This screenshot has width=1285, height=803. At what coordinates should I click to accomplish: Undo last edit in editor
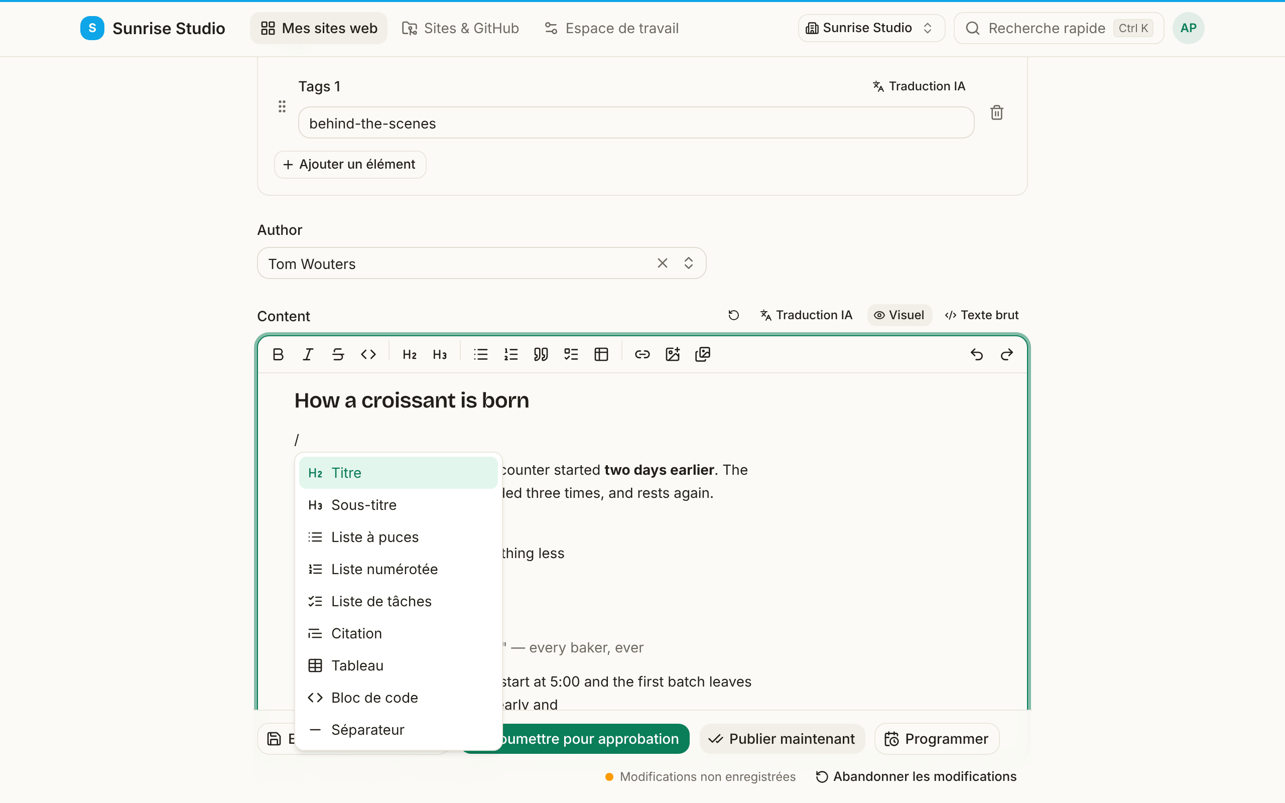pos(976,354)
